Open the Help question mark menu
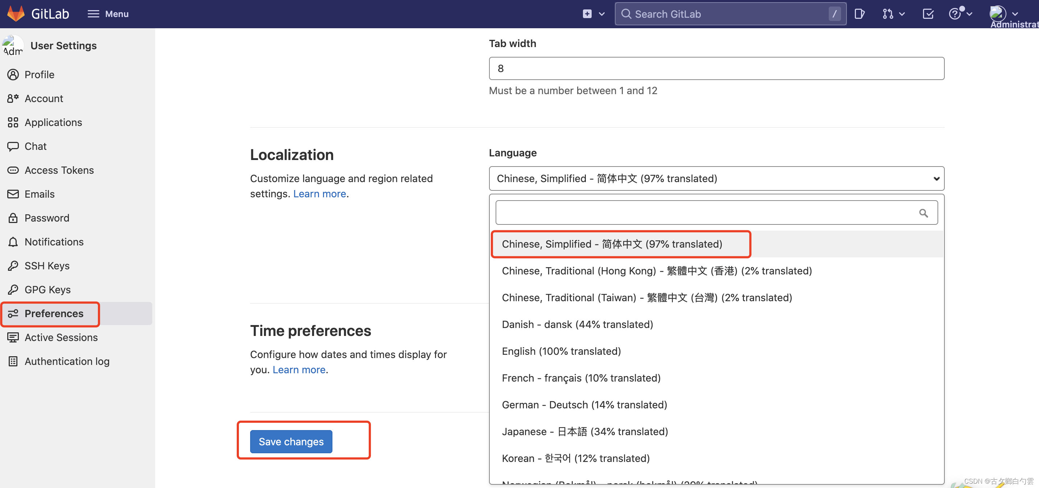This screenshot has height=488, width=1039. (x=960, y=14)
